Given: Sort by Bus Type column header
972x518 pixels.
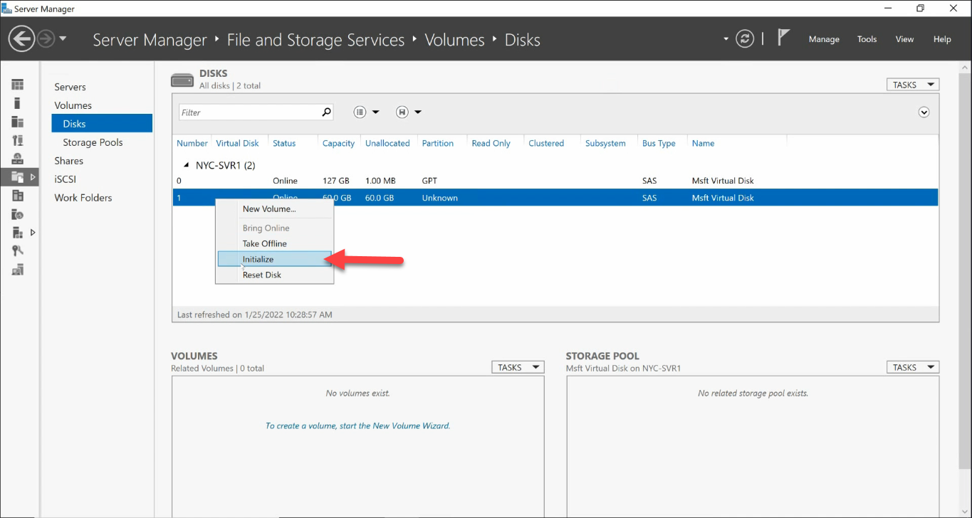Looking at the screenshot, I should [x=659, y=143].
